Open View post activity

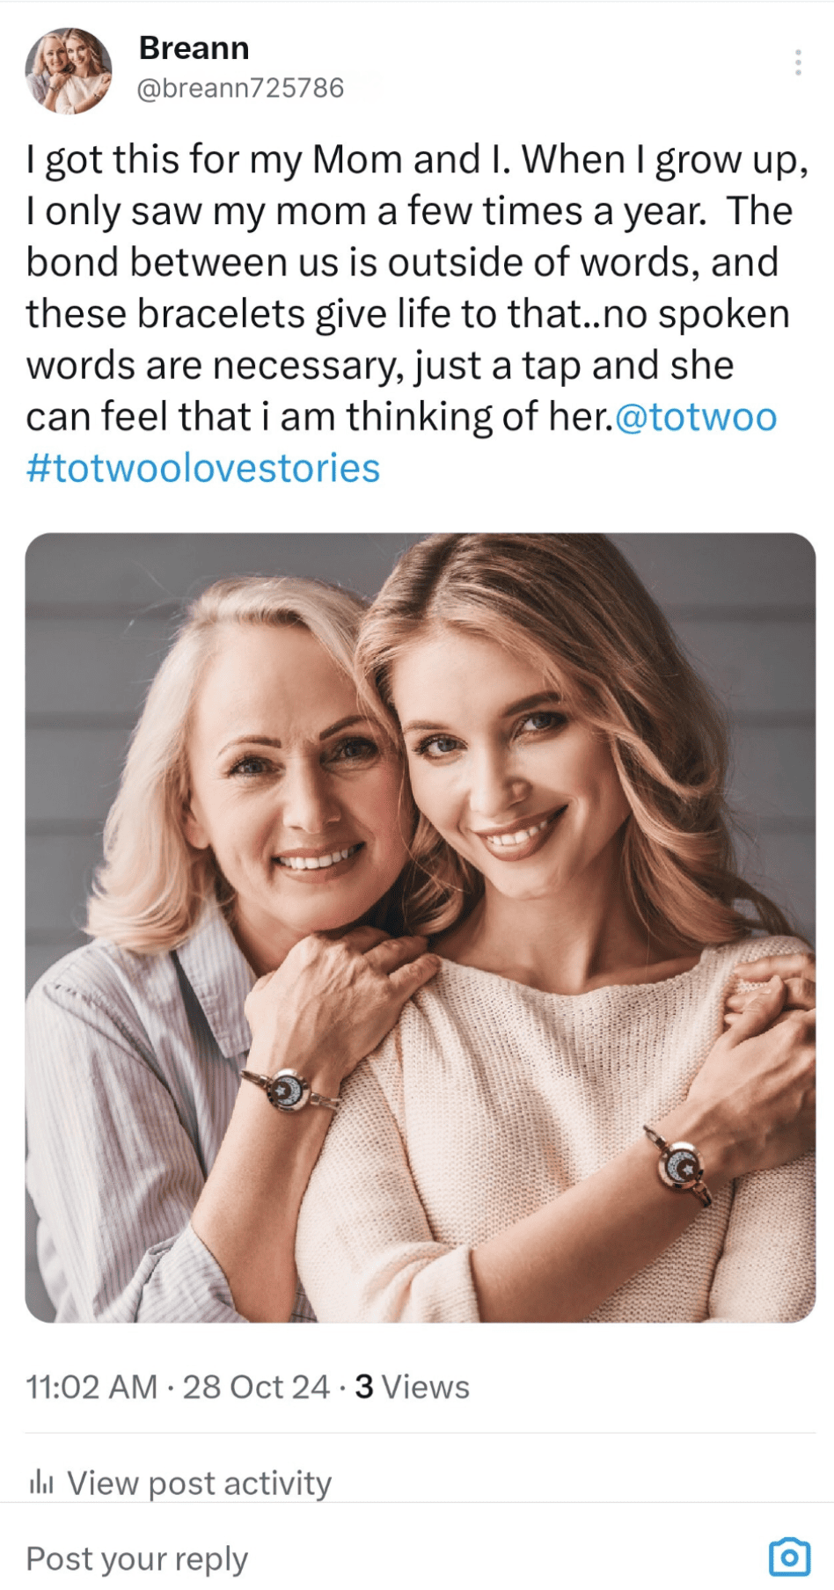coord(199,1483)
